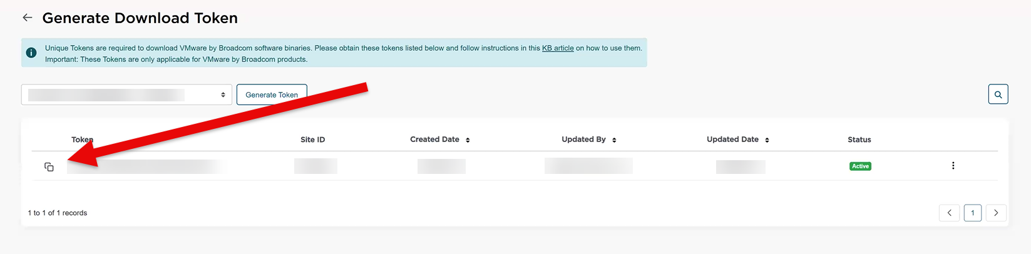Click the Site ID column header
The width and height of the screenshot is (1031, 254).
[312, 140]
